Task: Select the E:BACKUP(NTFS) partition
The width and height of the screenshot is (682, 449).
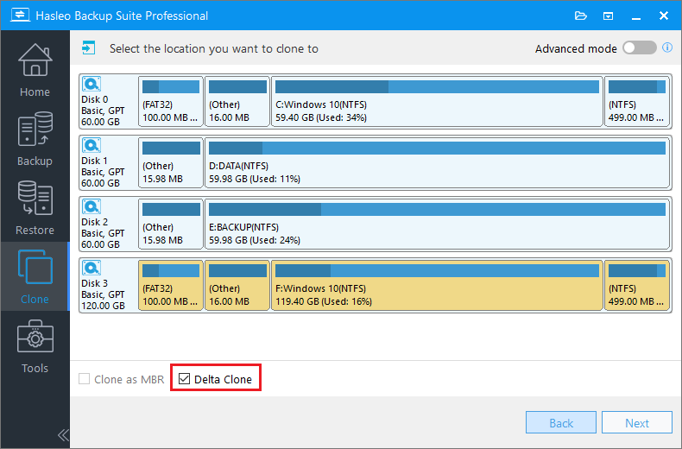Action: click(437, 223)
